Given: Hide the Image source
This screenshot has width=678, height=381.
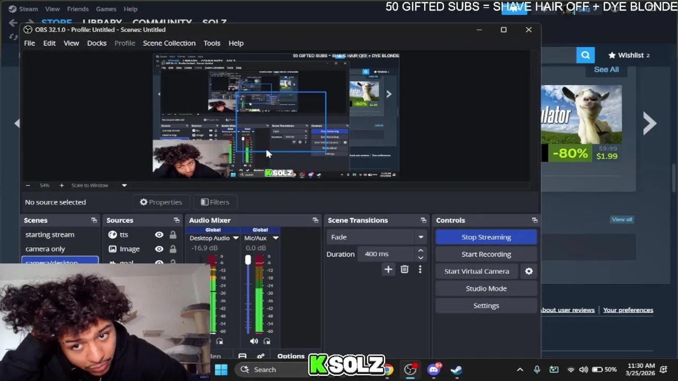Looking at the screenshot, I should [x=159, y=249].
